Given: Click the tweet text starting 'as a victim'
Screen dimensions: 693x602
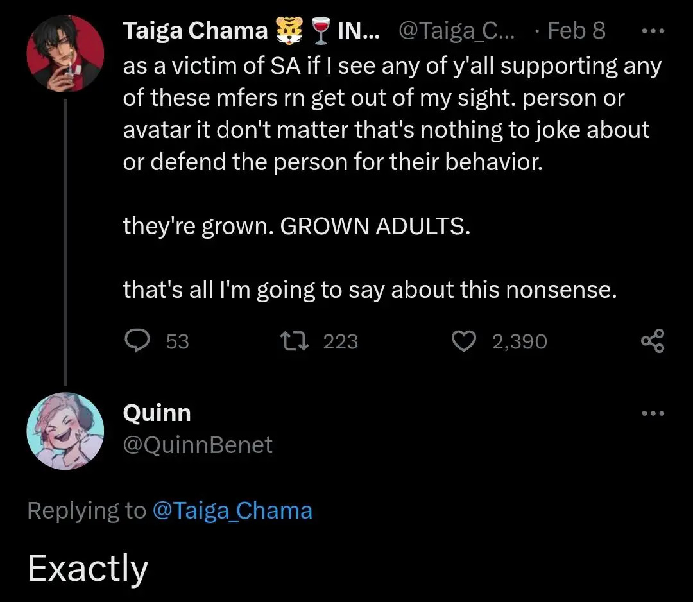Looking at the screenshot, I should point(393,114).
